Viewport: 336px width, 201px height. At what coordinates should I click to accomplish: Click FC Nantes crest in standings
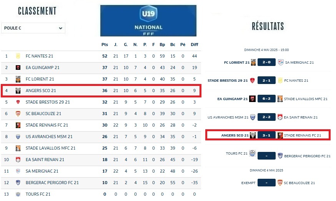pos(18,56)
